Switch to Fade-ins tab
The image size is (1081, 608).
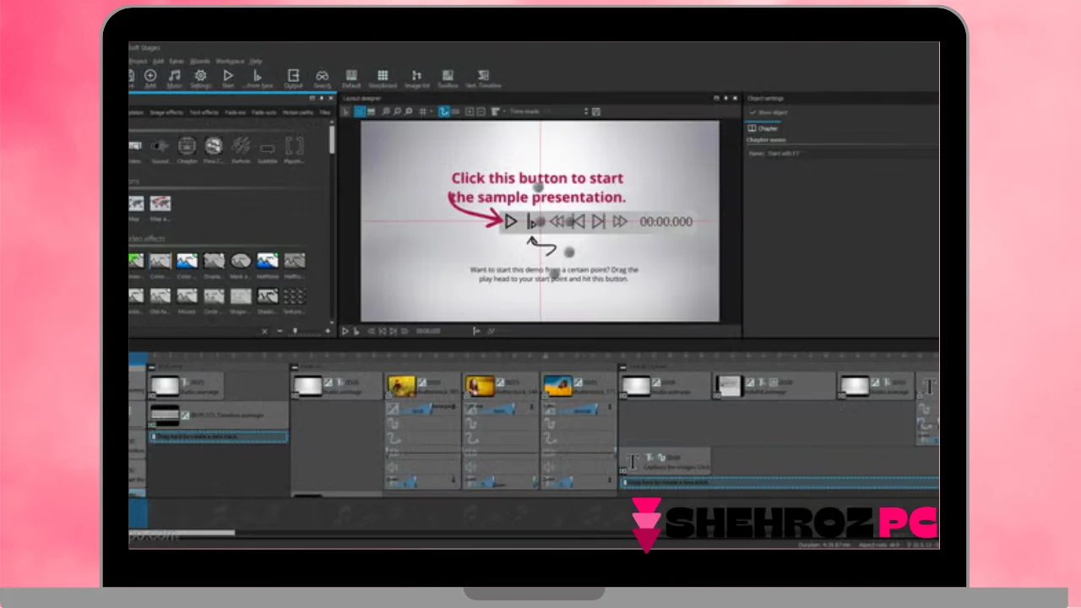(x=236, y=112)
